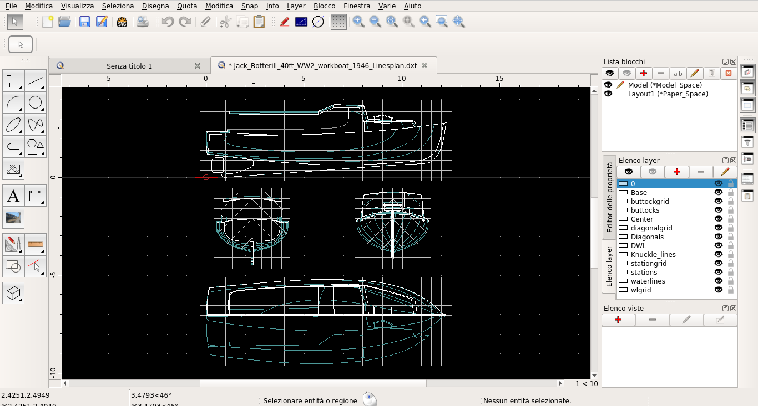Open the Spline drawing tools
This screenshot has width=758, height=406.
point(36,125)
